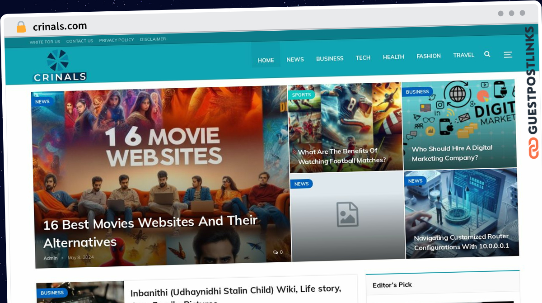Click the SPORTS category tag

[301, 95]
